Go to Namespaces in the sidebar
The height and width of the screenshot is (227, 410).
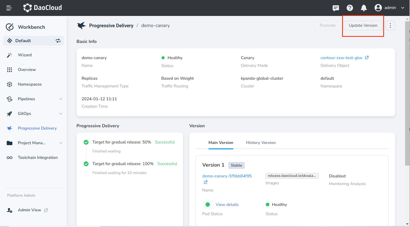pos(30,84)
